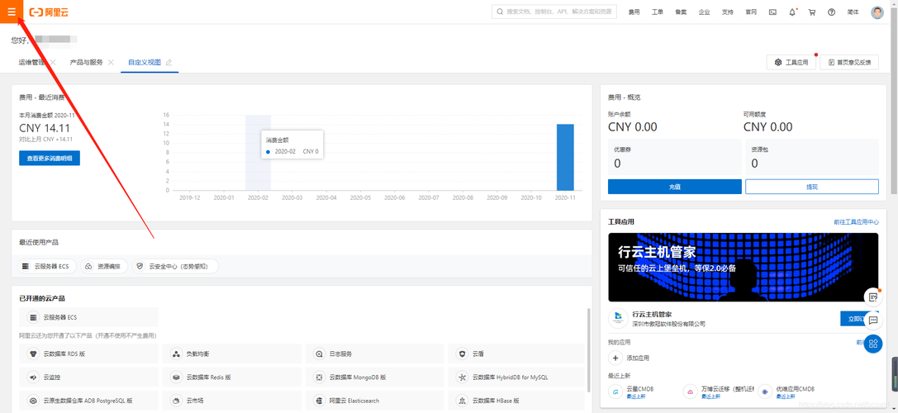The height and width of the screenshot is (413, 898).
Task: Switch language via 简体
Action: [x=853, y=12]
